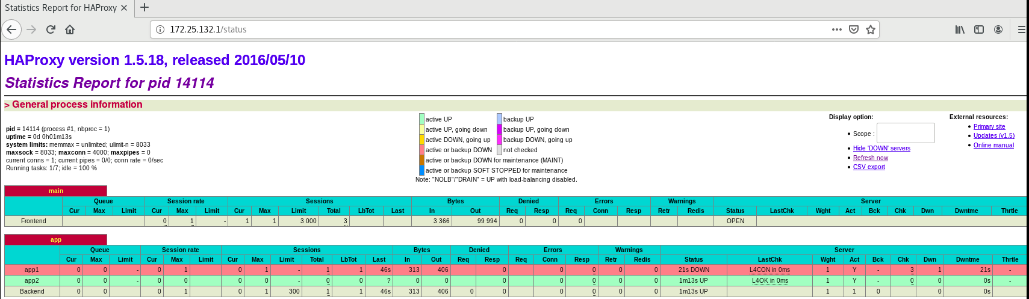
Task: Click the '99 994' bytes out cell
Action: (476, 221)
